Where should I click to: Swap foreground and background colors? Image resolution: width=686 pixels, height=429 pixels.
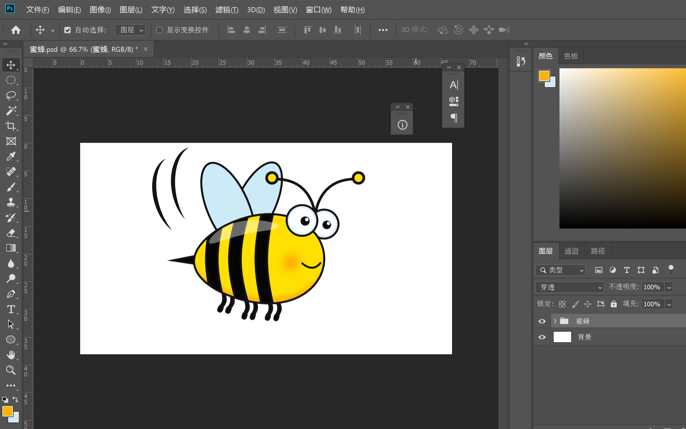click(x=15, y=399)
